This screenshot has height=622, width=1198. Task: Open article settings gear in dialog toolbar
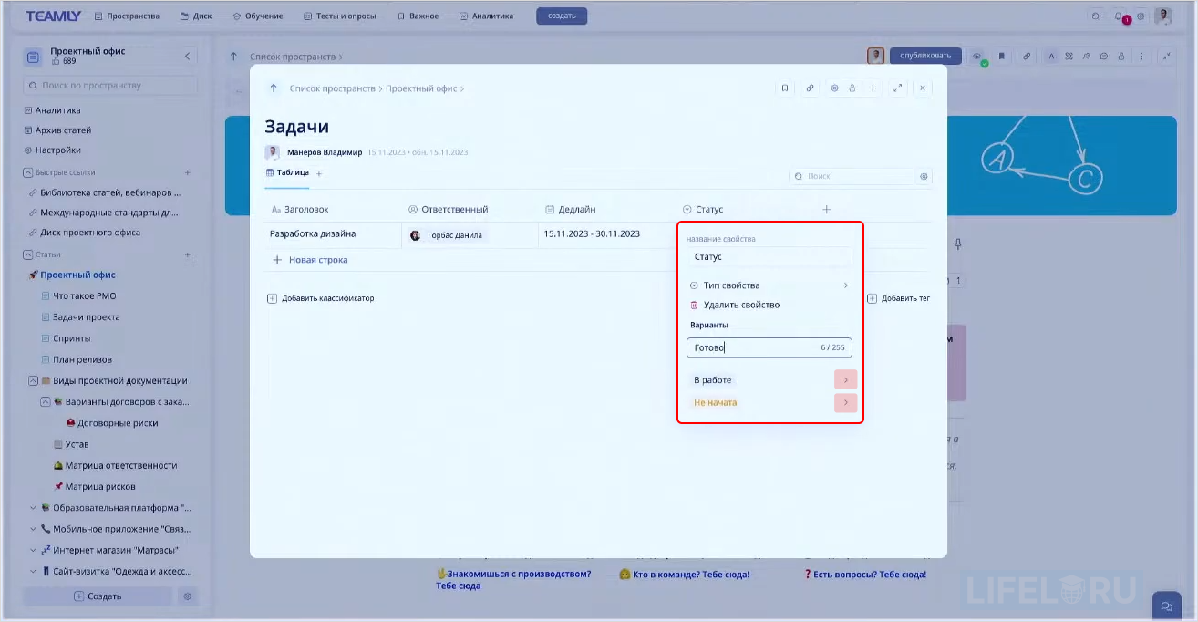[x=834, y=88]
